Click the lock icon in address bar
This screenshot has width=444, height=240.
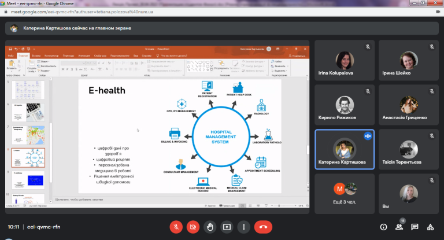point(6,12)
